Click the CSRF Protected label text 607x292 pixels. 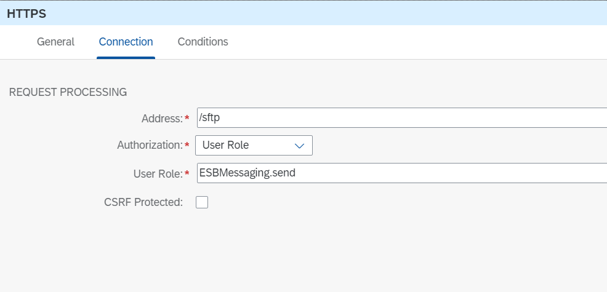(143, 202)
